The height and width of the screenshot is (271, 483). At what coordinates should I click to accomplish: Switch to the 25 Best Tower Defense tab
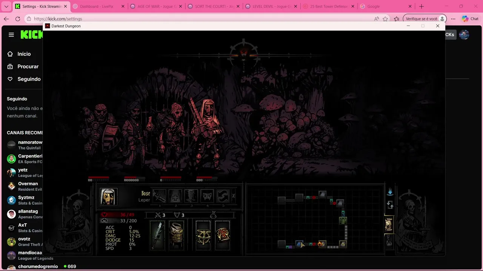coord(329,6)
